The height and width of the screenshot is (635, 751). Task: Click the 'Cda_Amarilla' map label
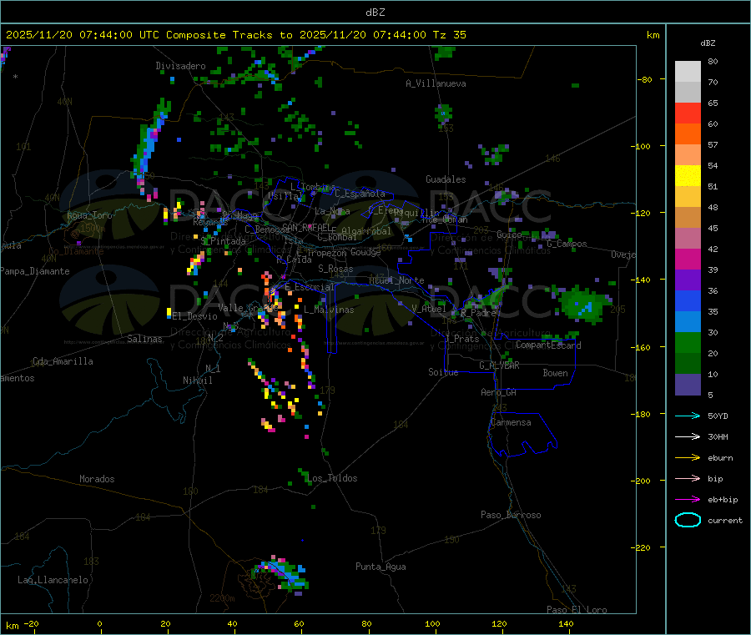[63, 361]
